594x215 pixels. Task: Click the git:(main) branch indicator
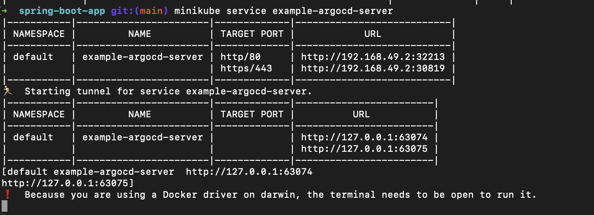tap(139, 11)
